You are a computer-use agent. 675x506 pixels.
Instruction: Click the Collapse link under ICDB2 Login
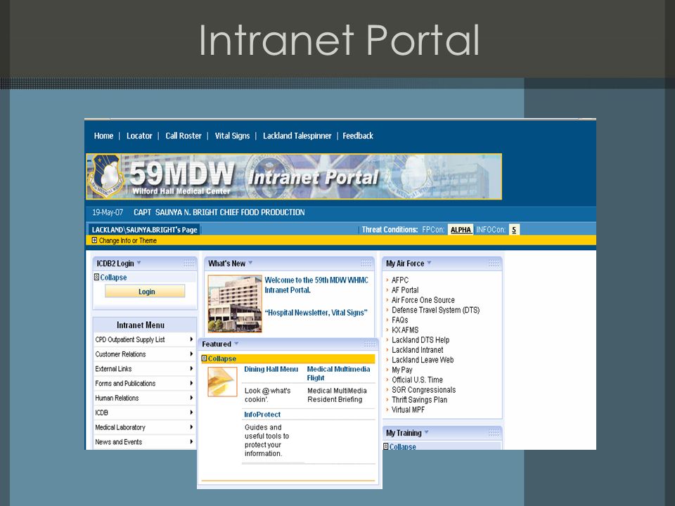(114, 278)
